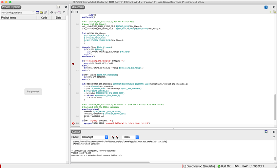
Task: Click the Reported error: solution load command failed line
Action: pos(96,155)
